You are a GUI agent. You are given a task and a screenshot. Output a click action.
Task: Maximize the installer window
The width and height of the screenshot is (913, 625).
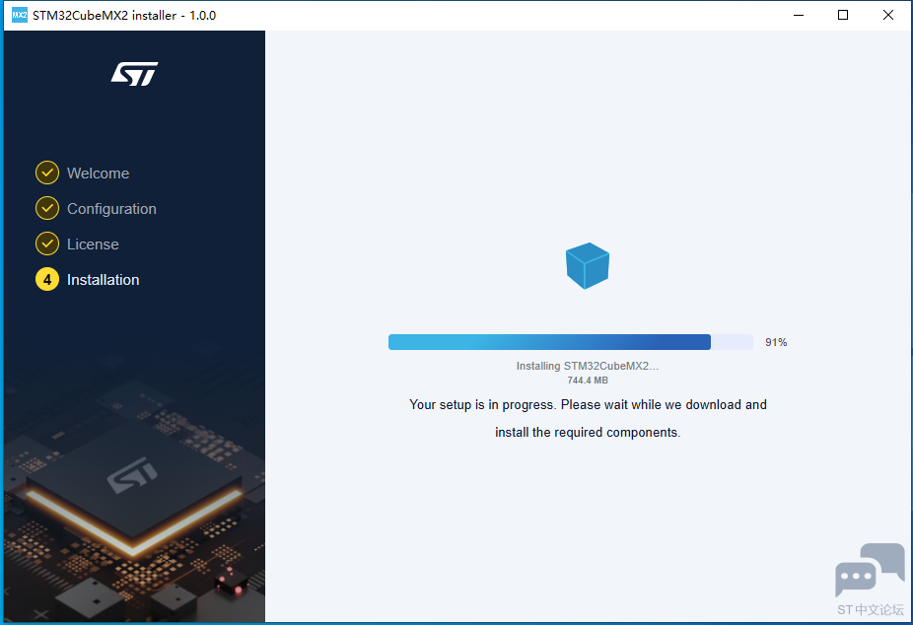(843, 15)
